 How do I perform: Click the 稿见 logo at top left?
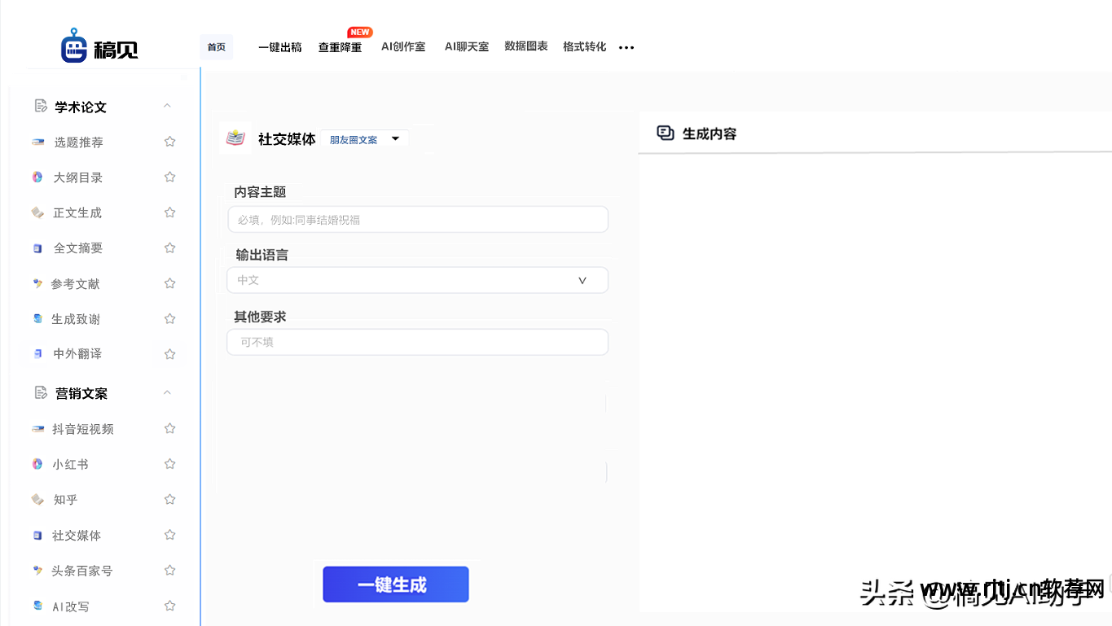(x=99, y=47)
